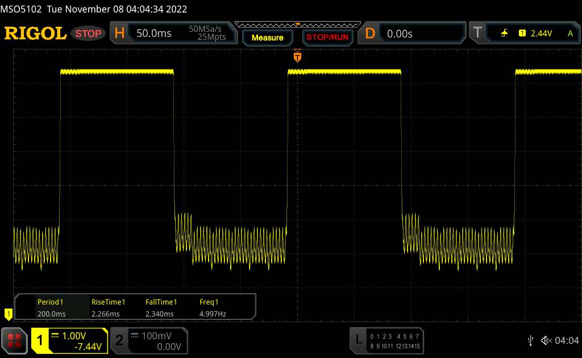This screenshot has width=582, height=358.
Task: Click the 2.266ms rise time value
Action: point(105,314)
